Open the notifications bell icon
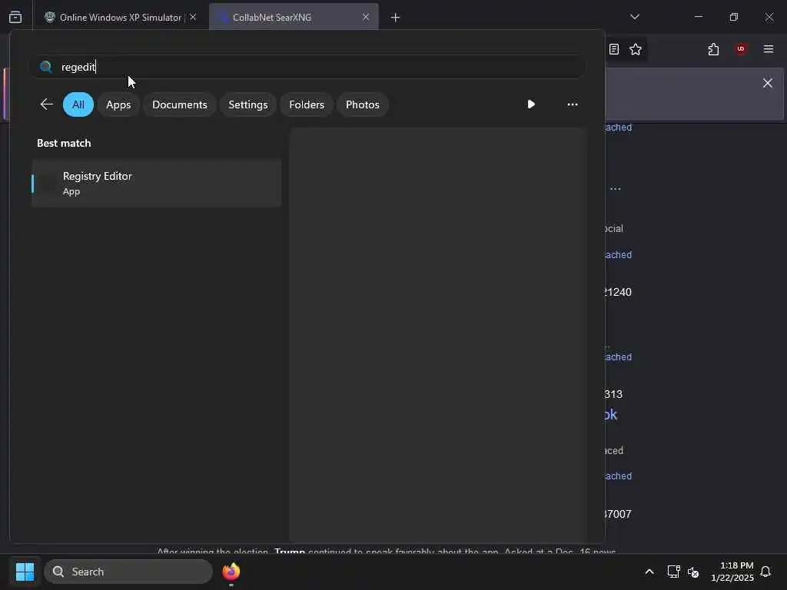This screenshot has width=787, height=590. 765,572
